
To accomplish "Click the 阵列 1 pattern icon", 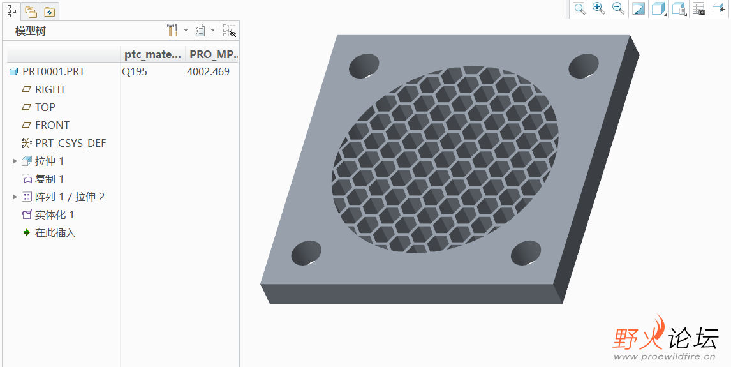I will click(27, 197).
